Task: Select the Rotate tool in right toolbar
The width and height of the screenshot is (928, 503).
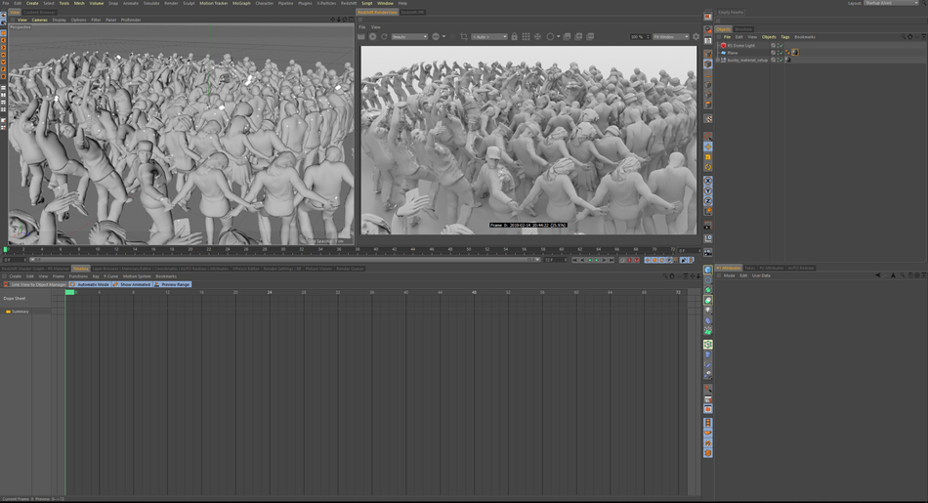Action: pos(708,167)
